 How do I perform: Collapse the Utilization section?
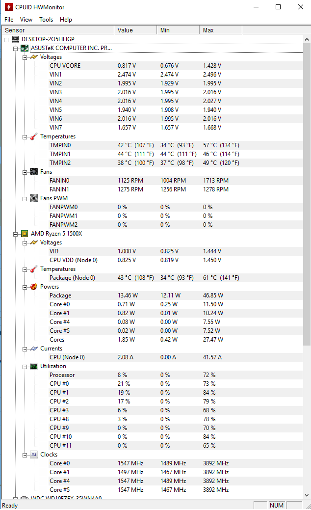click(x=25, y=367)
